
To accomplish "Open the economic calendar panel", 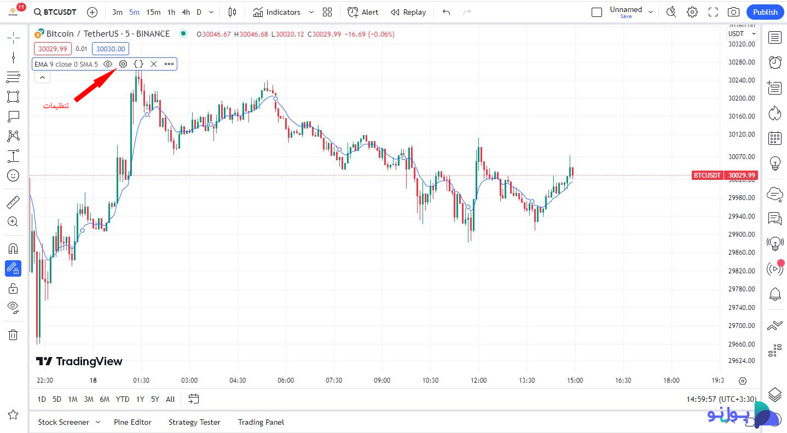I will (x=774, y=138).
